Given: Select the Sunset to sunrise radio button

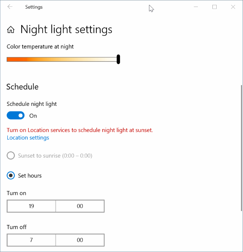Looking at the screenshot, I should click(11, 156).
